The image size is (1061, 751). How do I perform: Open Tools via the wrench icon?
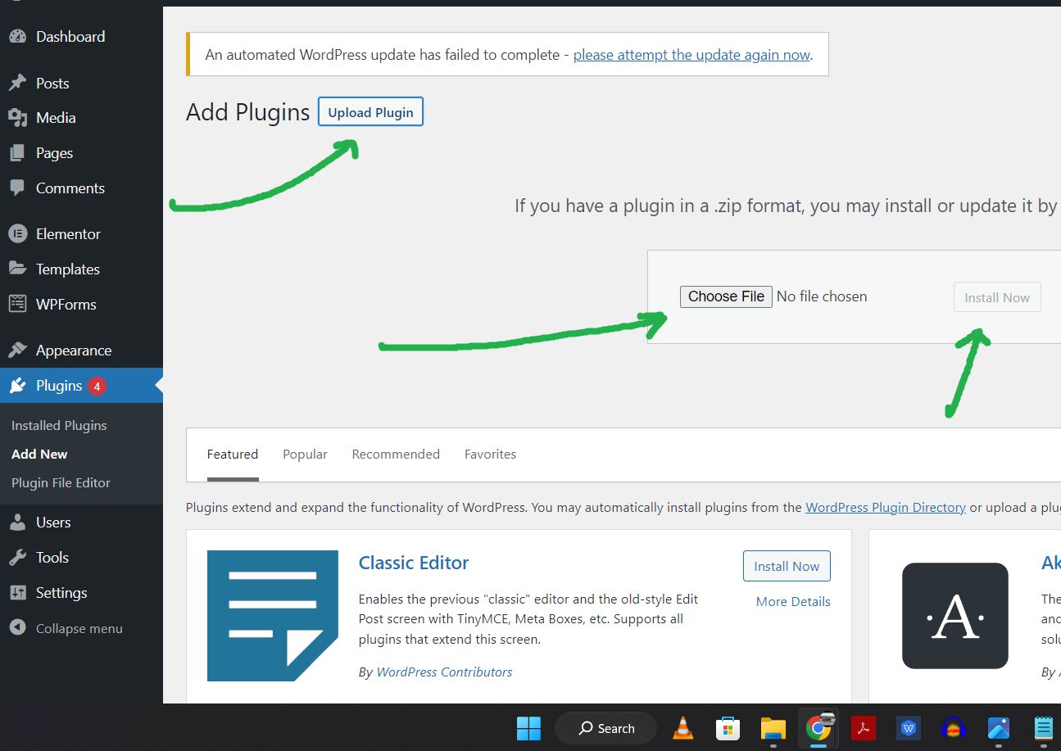pyautogui.click(x=17, y=558)
